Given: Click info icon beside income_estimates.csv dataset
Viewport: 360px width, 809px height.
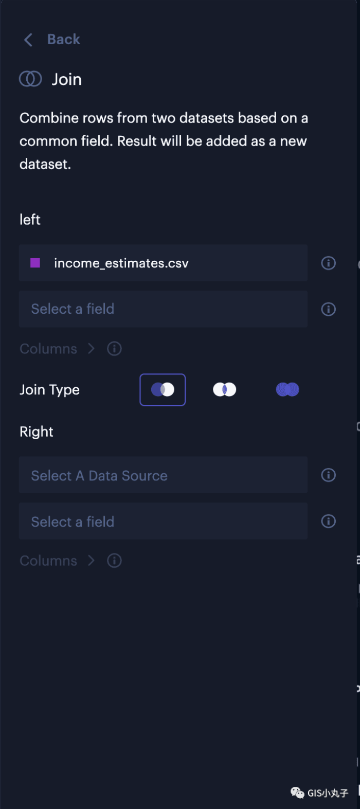Looking at the screenshot, I should 328,263.
